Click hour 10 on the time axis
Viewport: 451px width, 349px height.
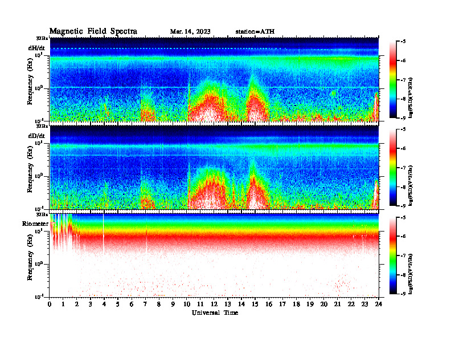pos(187,305)
